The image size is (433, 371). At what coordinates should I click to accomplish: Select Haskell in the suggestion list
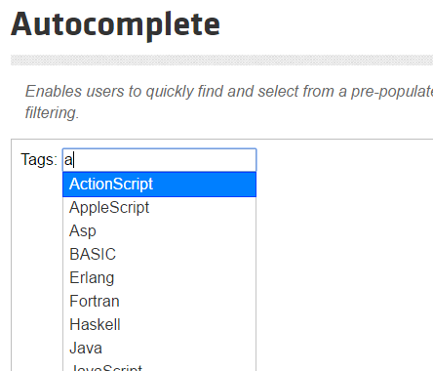point(159,325)
